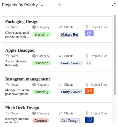Click paperclip Project Files icon in Apple Headpad

87,56
